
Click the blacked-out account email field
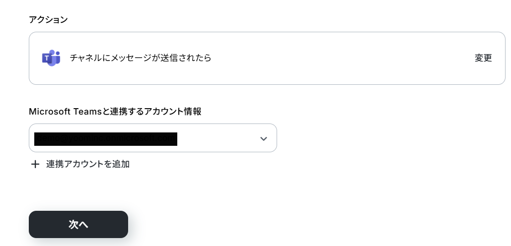(x=106, y=139)
